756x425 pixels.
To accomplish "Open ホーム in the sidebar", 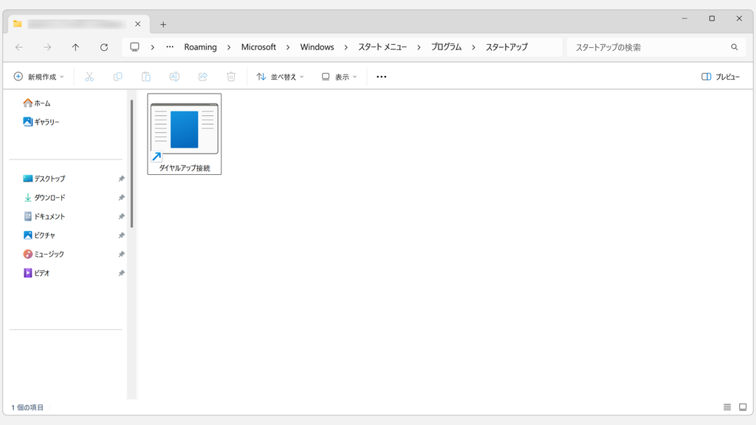I will [x=37, y=103].
